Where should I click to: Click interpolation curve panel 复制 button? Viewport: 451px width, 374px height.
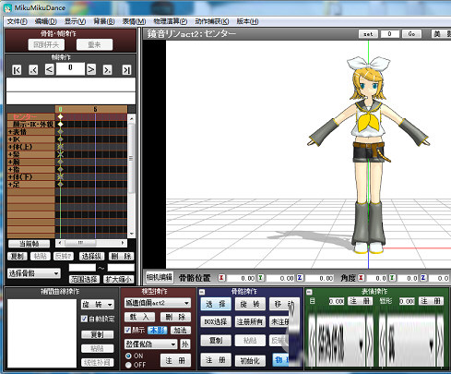[x=98, y=334]
